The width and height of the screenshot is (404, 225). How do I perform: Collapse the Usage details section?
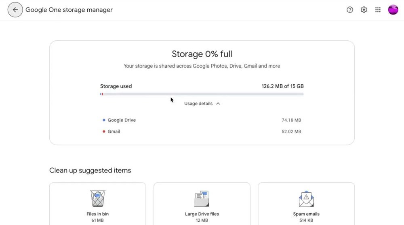coord(202,104)
